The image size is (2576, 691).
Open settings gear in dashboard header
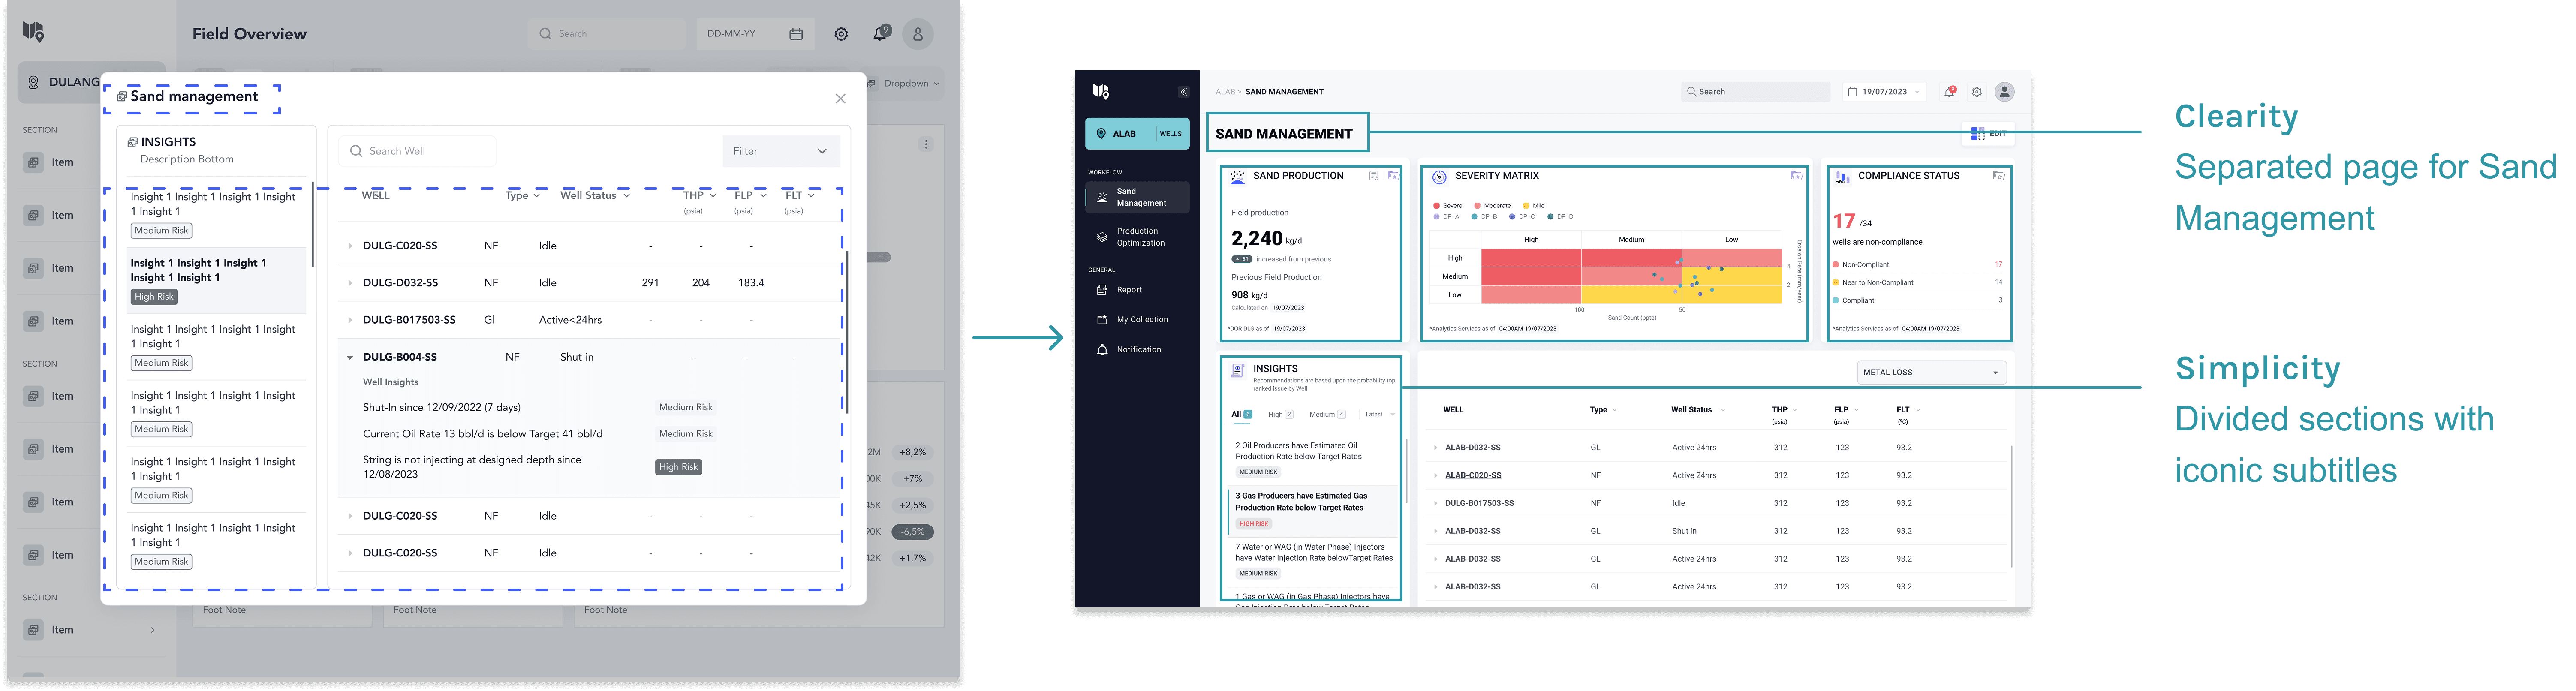(1977, 92)
